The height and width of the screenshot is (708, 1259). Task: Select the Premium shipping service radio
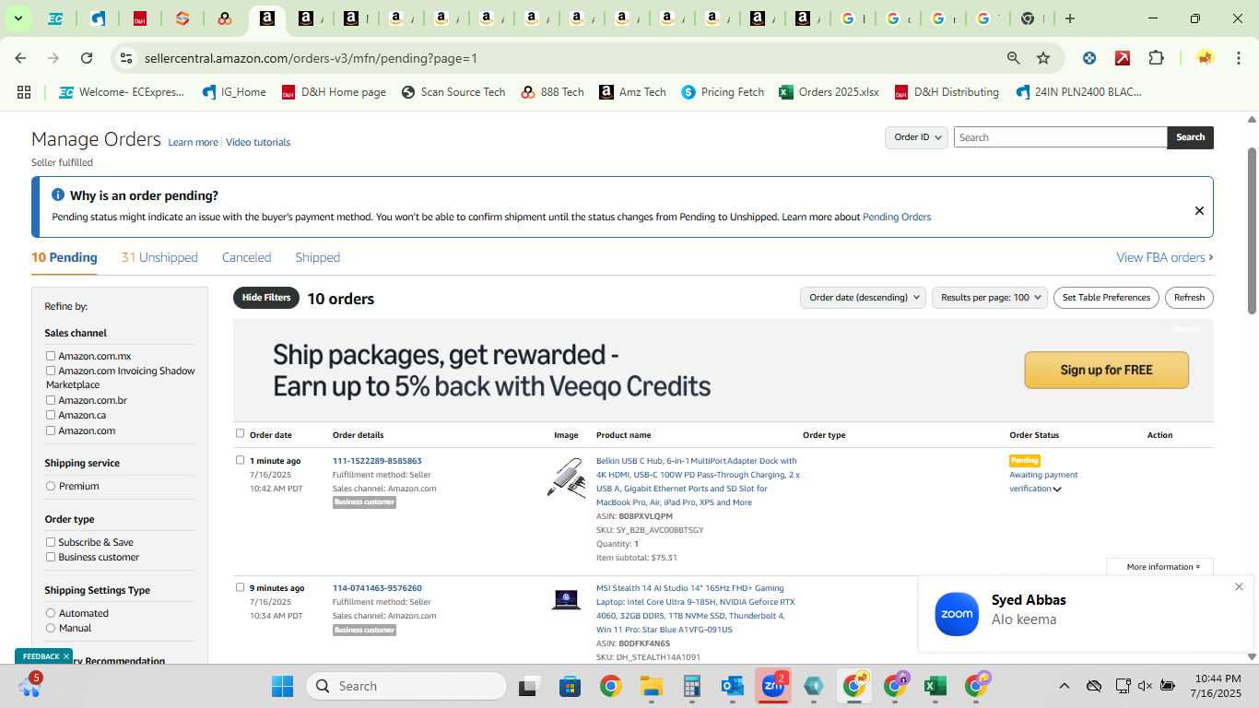pos(51,486)
